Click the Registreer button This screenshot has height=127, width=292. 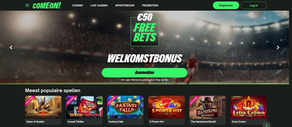coord(226,5)
